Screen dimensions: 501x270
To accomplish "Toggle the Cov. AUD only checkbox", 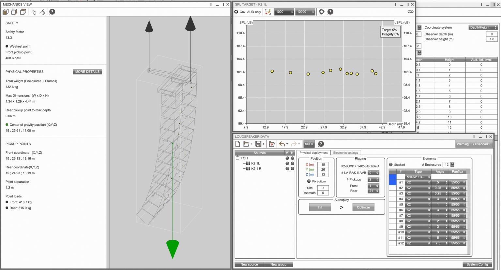I will (236, 12).
